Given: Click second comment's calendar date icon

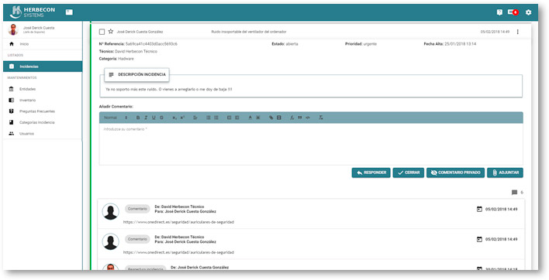Looking at the screenshot, I should pos(479,239).
